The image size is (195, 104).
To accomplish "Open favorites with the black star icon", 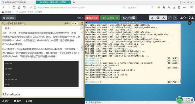I will 164,7.
